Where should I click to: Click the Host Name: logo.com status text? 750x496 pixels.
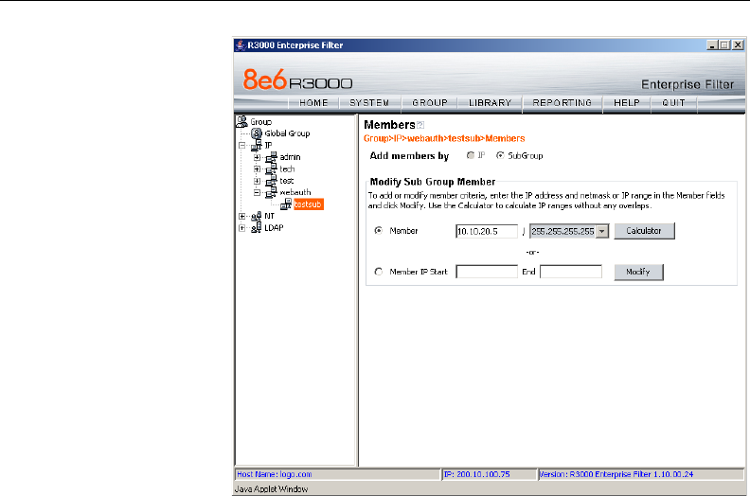coord(274,474)
